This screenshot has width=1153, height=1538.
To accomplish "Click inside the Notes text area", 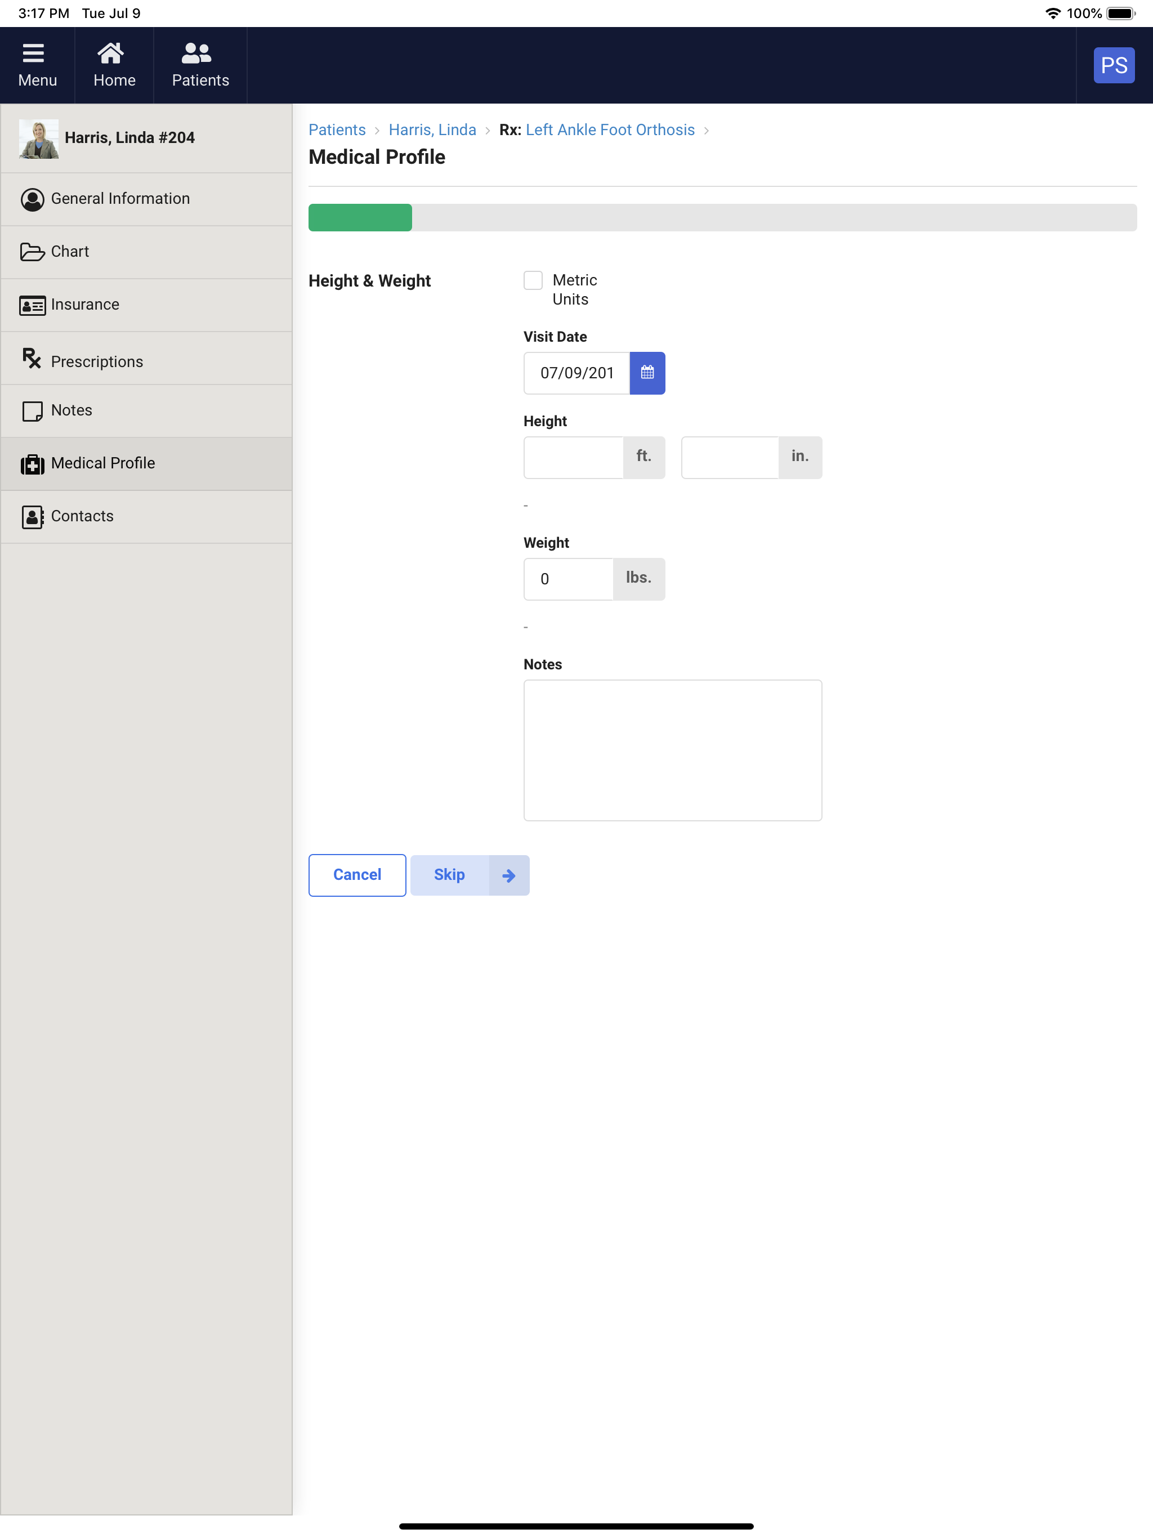I will tap(672, 750).
